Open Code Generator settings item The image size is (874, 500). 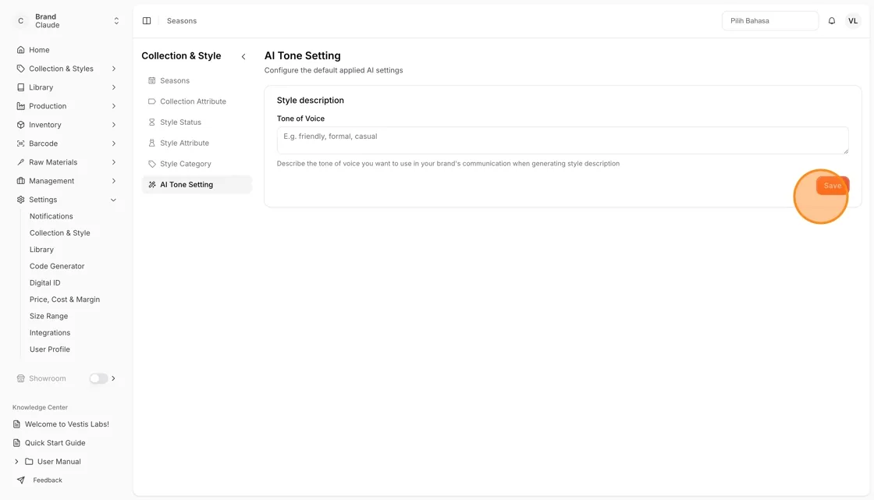(57, 266)
